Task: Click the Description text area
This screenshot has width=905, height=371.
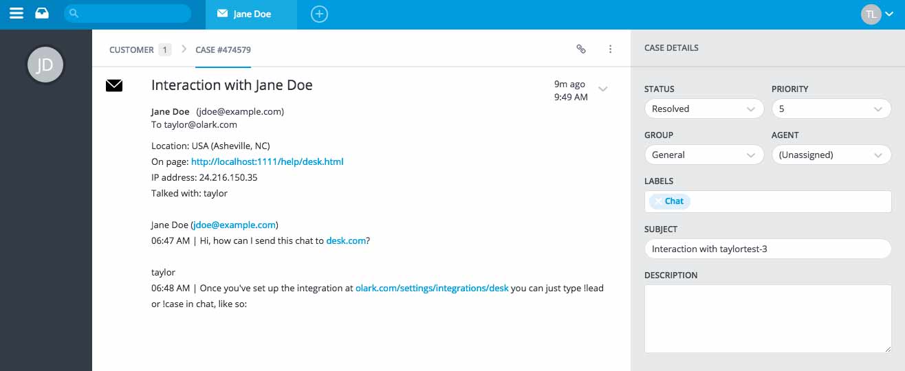Action: click(767, 319)
